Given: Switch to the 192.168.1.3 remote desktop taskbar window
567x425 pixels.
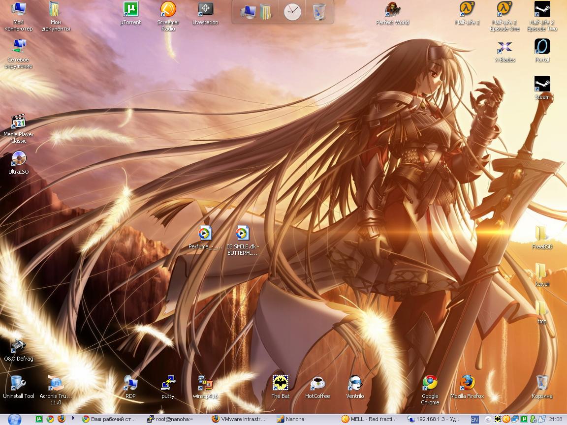Looking at the screenshot, I should (435, 419).
